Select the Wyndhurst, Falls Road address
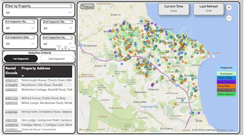The height and width of the screenshot is (135, 245). (x=42, y=85)
